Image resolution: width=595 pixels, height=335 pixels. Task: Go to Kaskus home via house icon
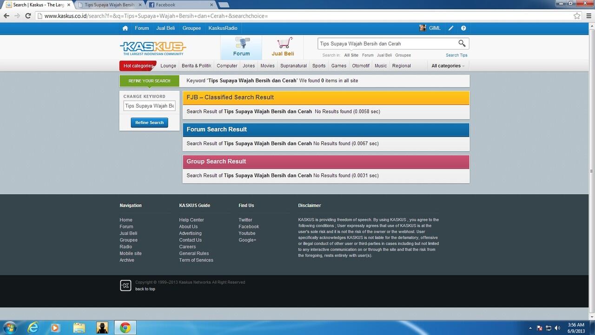pyautogui.click(x=125, y=28)
